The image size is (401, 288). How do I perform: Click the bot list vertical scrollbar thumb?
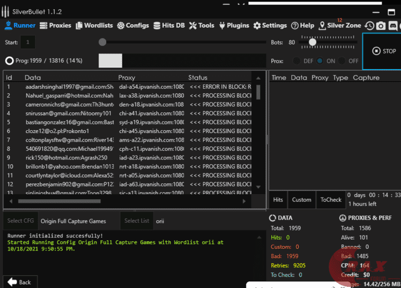click(x=258, y=92)
